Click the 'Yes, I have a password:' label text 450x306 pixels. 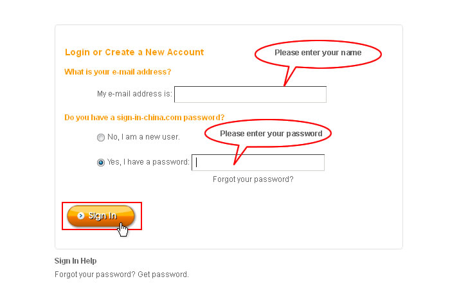148,162
